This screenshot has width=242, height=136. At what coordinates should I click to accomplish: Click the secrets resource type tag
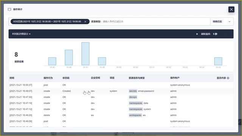(133, 91)
